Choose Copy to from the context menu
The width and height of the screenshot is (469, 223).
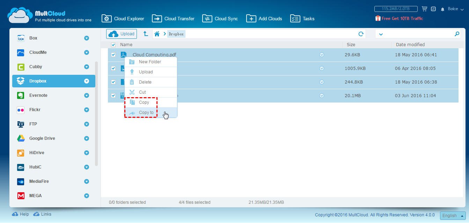pyautogui.click(x=151, y=113)
